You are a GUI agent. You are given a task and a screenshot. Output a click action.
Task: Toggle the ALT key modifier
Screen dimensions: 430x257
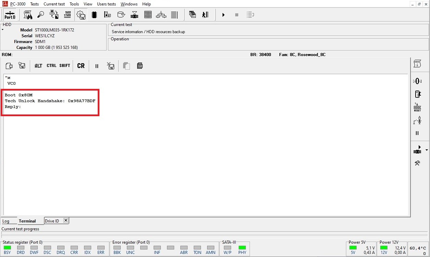tap(38, 66)
